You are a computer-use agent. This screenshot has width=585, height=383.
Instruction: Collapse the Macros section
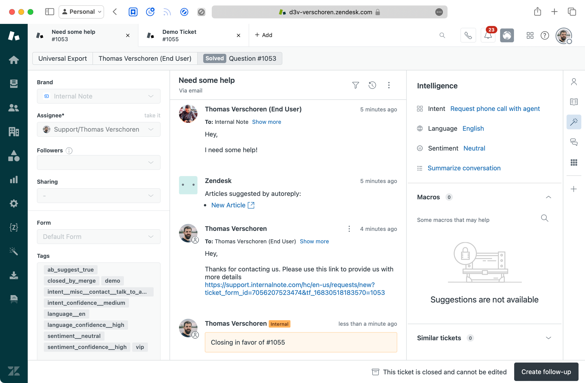(x=548, y=197)
